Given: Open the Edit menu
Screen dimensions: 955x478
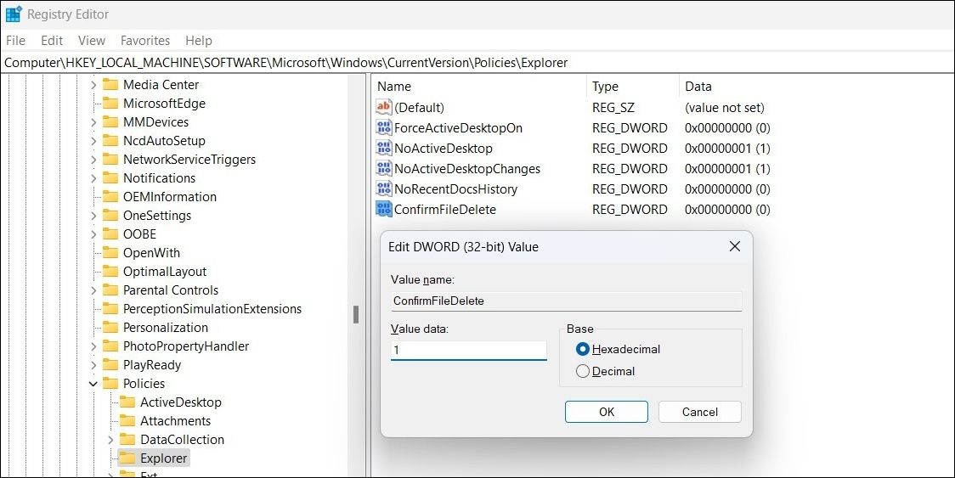Looking at the screenshot, I should click(x=52, y=41).
